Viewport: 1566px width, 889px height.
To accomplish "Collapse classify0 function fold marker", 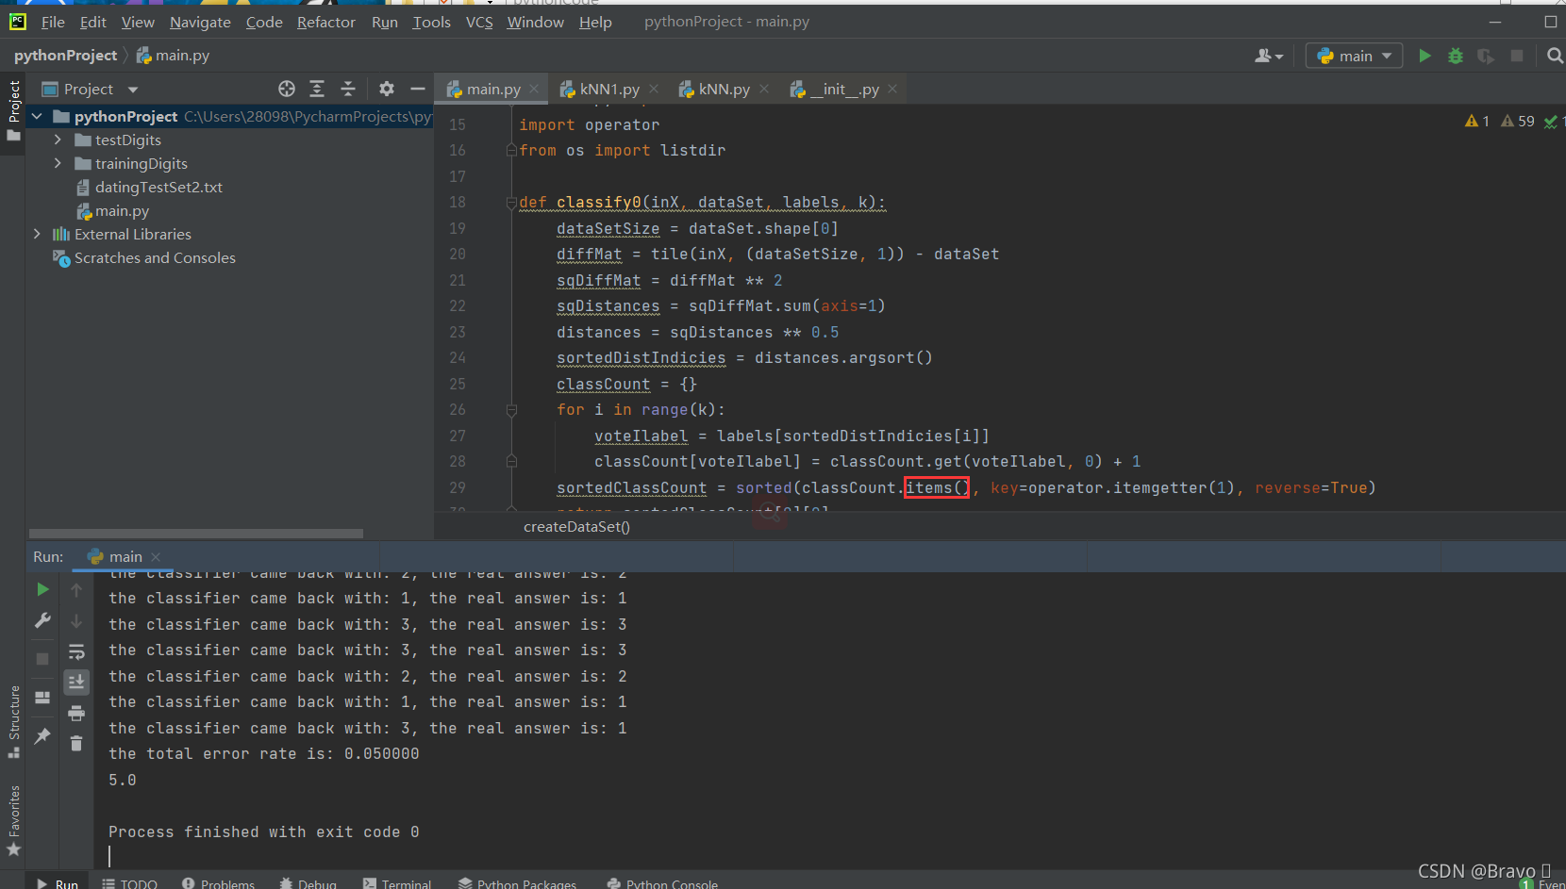I will point(511,202).
